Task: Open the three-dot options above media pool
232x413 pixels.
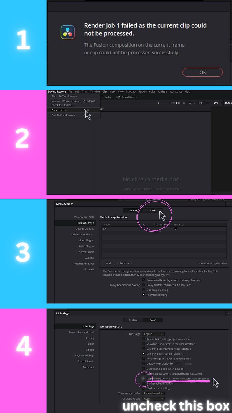Action: point(208,103)
